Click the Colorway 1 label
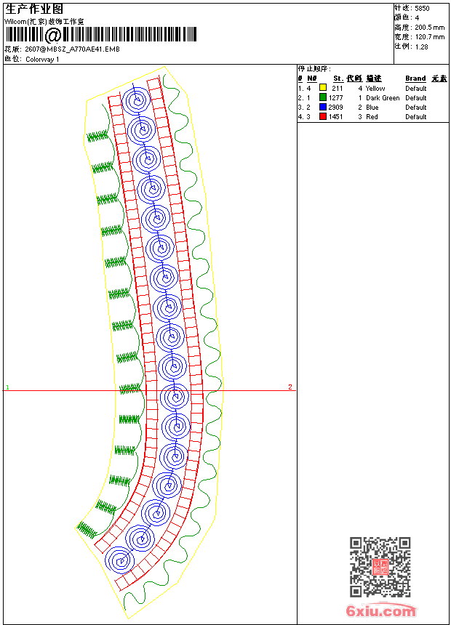Screen dimensions: 451x625 click(x=42, y=60)
